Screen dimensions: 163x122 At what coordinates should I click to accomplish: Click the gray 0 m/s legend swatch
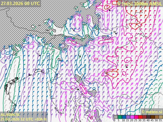(115, 117)
